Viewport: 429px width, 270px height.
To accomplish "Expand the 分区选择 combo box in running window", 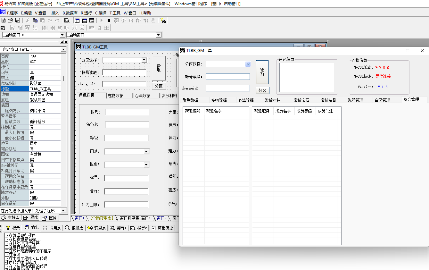I will click(248, 64).
